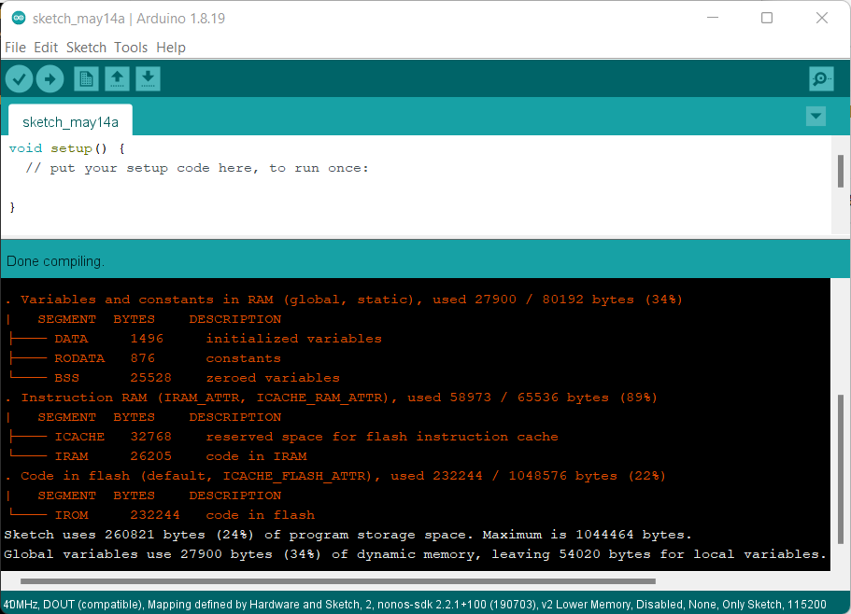Image resolution: width=851 pixels, height=614 pixels.
Task: Open the Sketch menu
Action: pos(86,48)
